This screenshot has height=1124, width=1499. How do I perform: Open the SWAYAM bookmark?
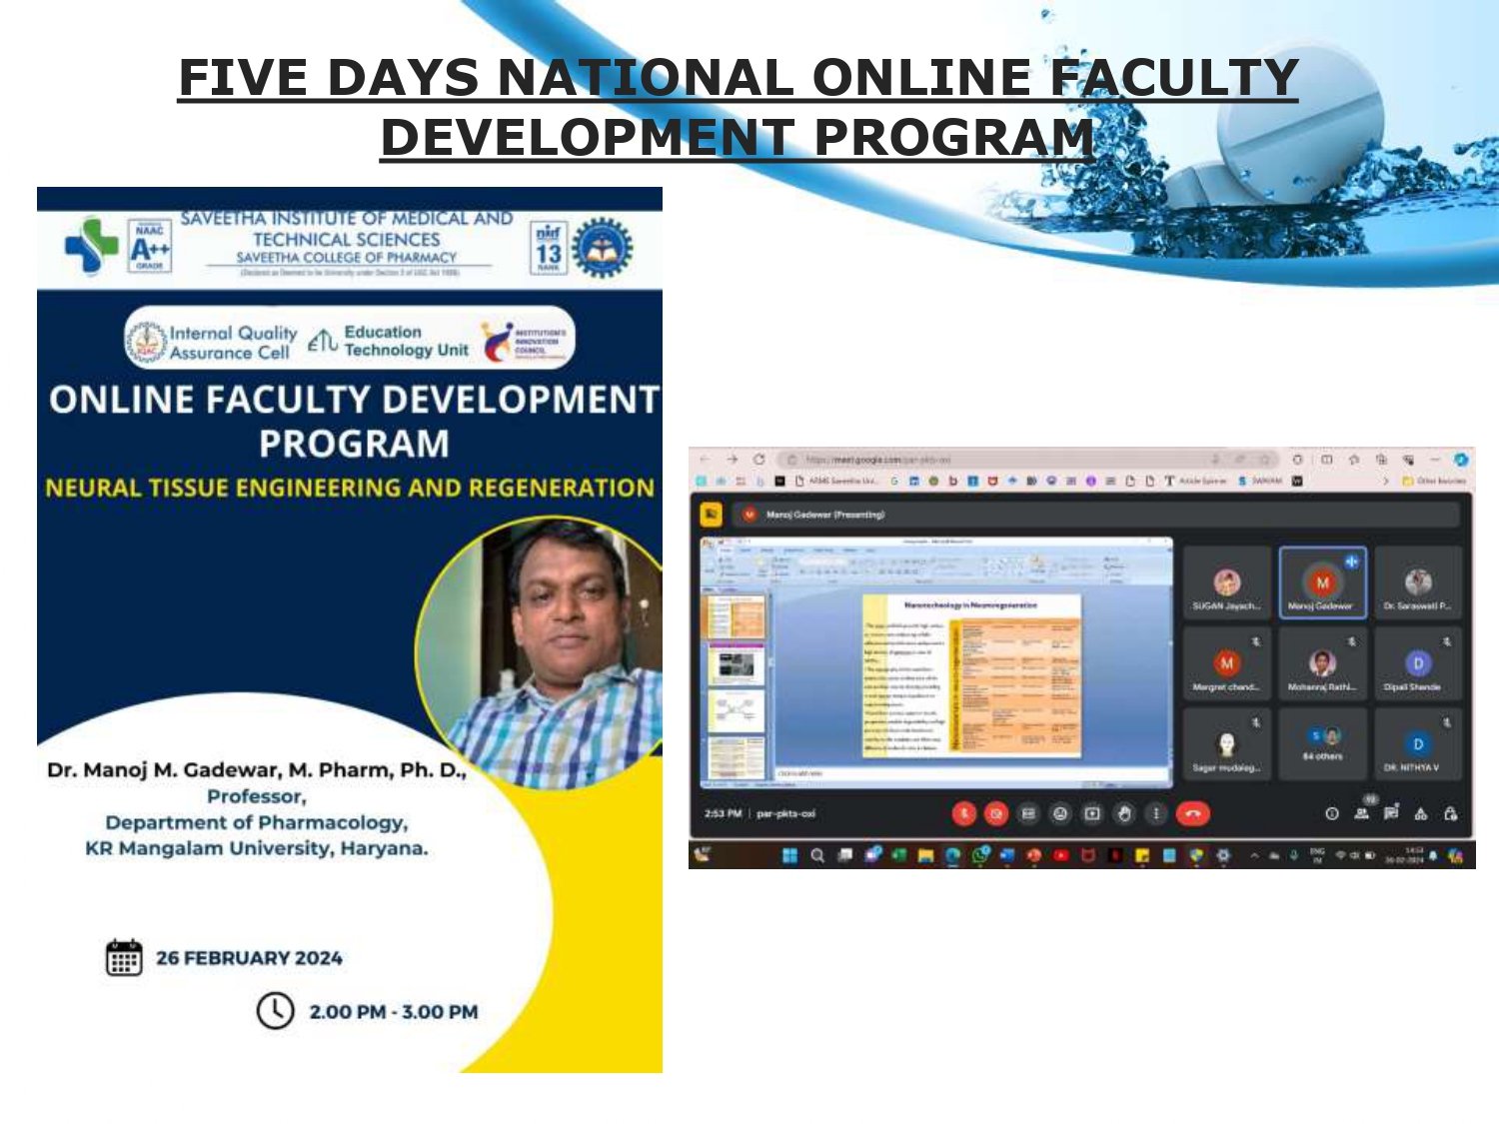tap(1260, 481)
